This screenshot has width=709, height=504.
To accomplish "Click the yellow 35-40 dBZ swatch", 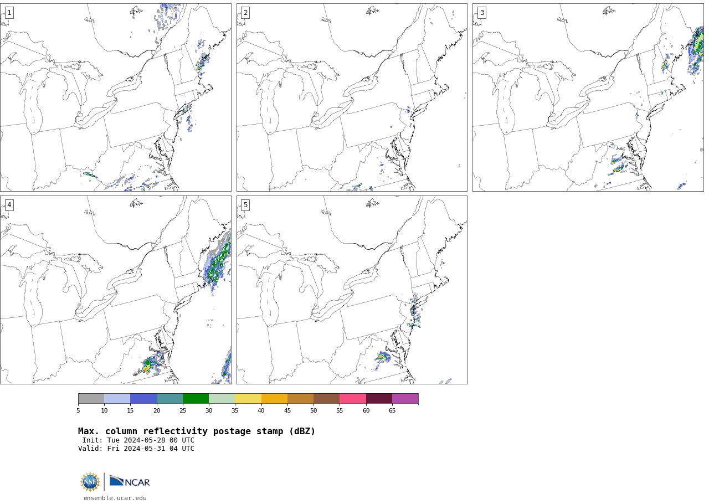I will [x=248, y=399].
